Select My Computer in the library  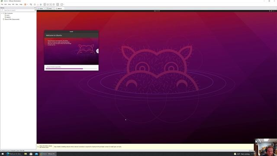tap(9, 13)
